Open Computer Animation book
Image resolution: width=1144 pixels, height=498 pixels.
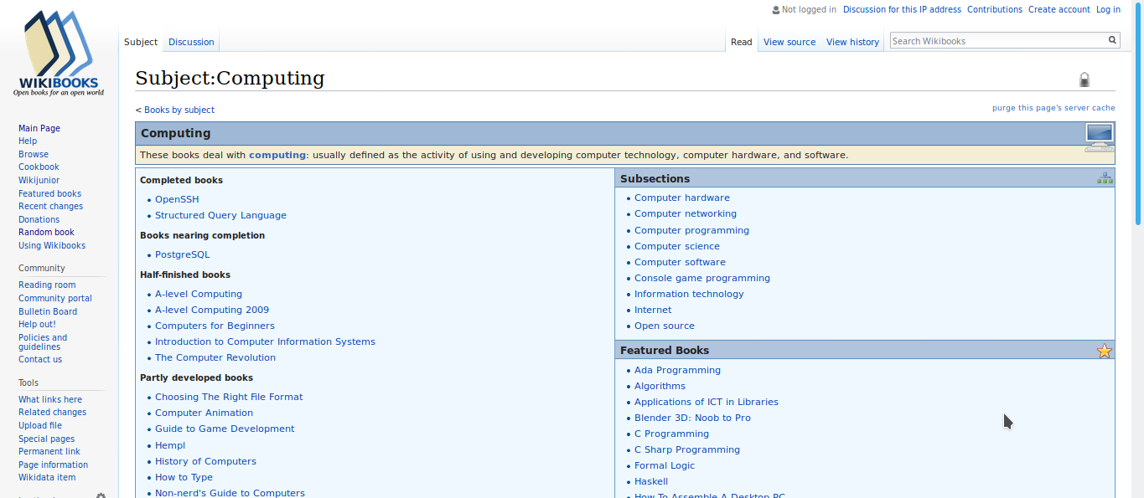[204, 413]
